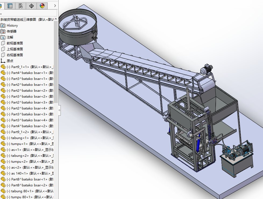Select the 上视基准面 plane icon

tap(3, 49)
